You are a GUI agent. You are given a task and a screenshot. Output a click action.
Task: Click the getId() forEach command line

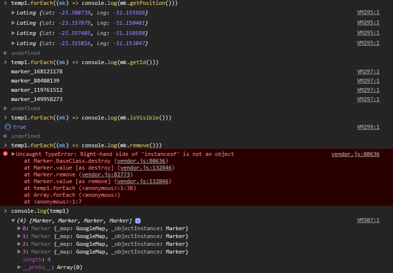coord(85,62)
